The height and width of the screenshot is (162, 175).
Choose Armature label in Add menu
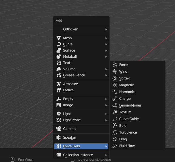click(71, 84)
